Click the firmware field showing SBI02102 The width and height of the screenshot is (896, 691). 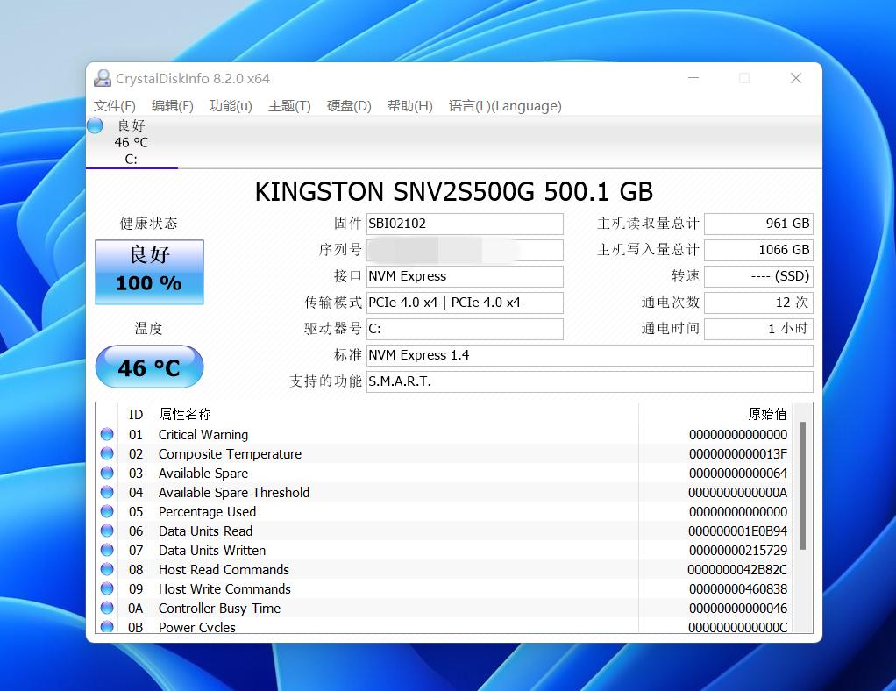tap(465, 224)
